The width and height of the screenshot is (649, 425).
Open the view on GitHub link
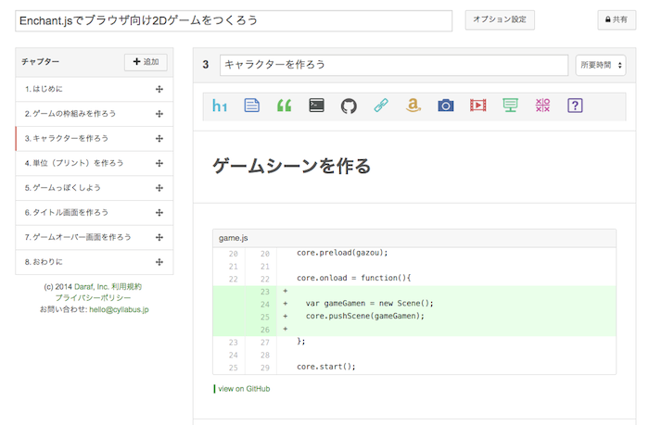(244, 389)
